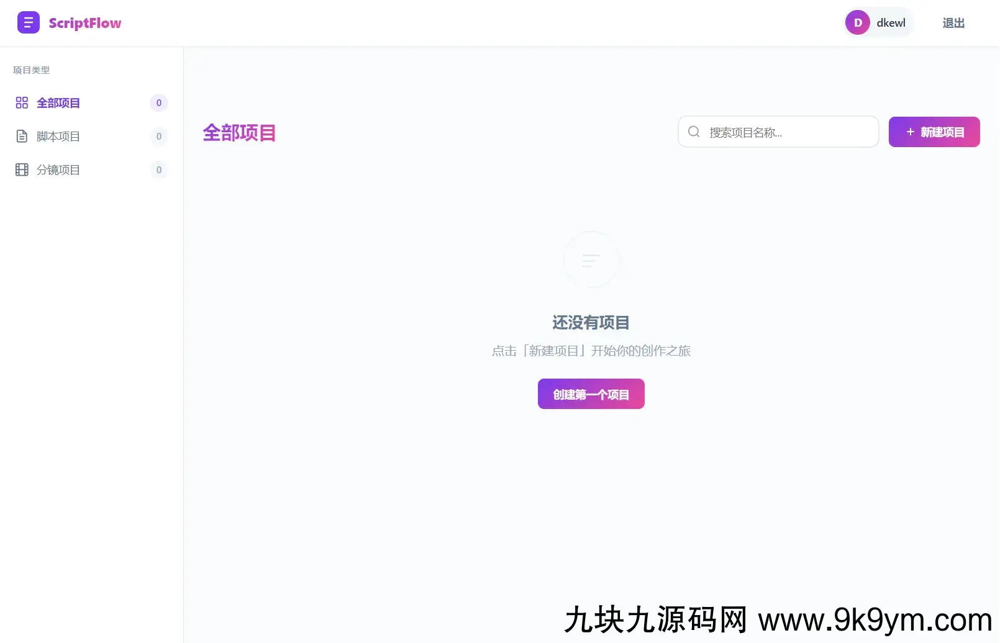
Task: Open the 脚本项目 sidebar category
Action: tap(58, 137)
